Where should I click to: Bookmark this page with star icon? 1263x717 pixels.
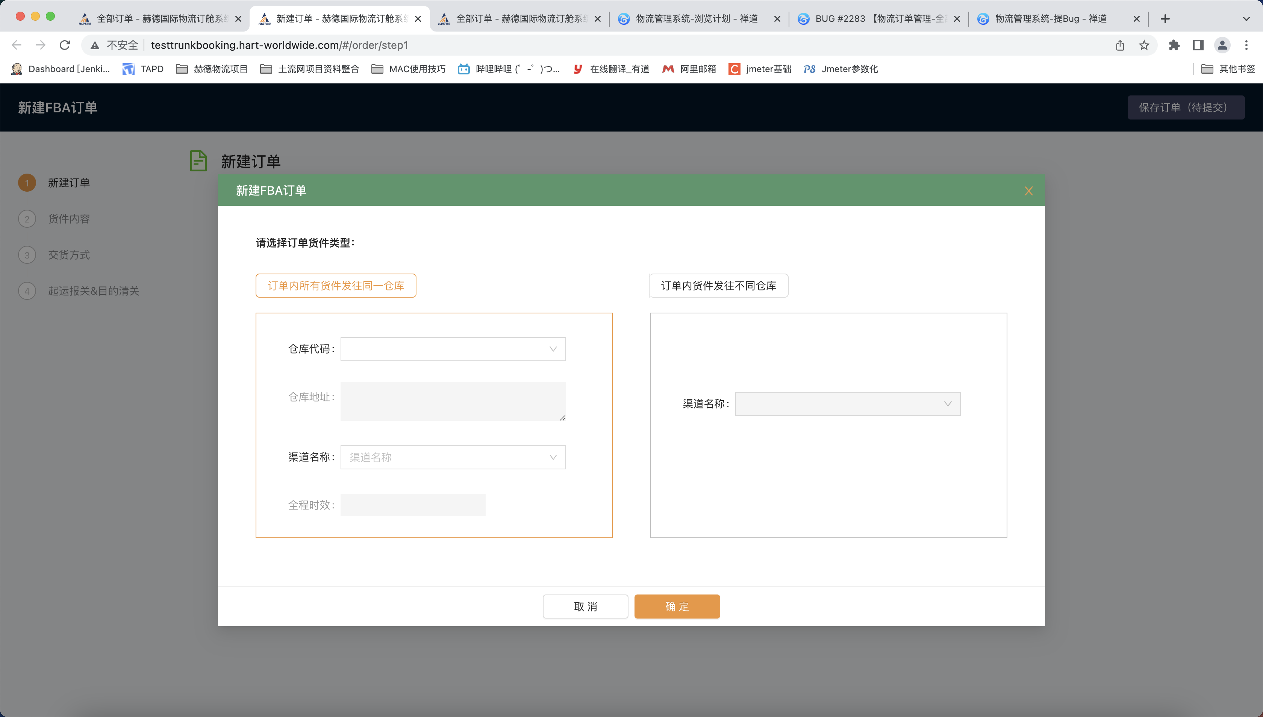1144,45
